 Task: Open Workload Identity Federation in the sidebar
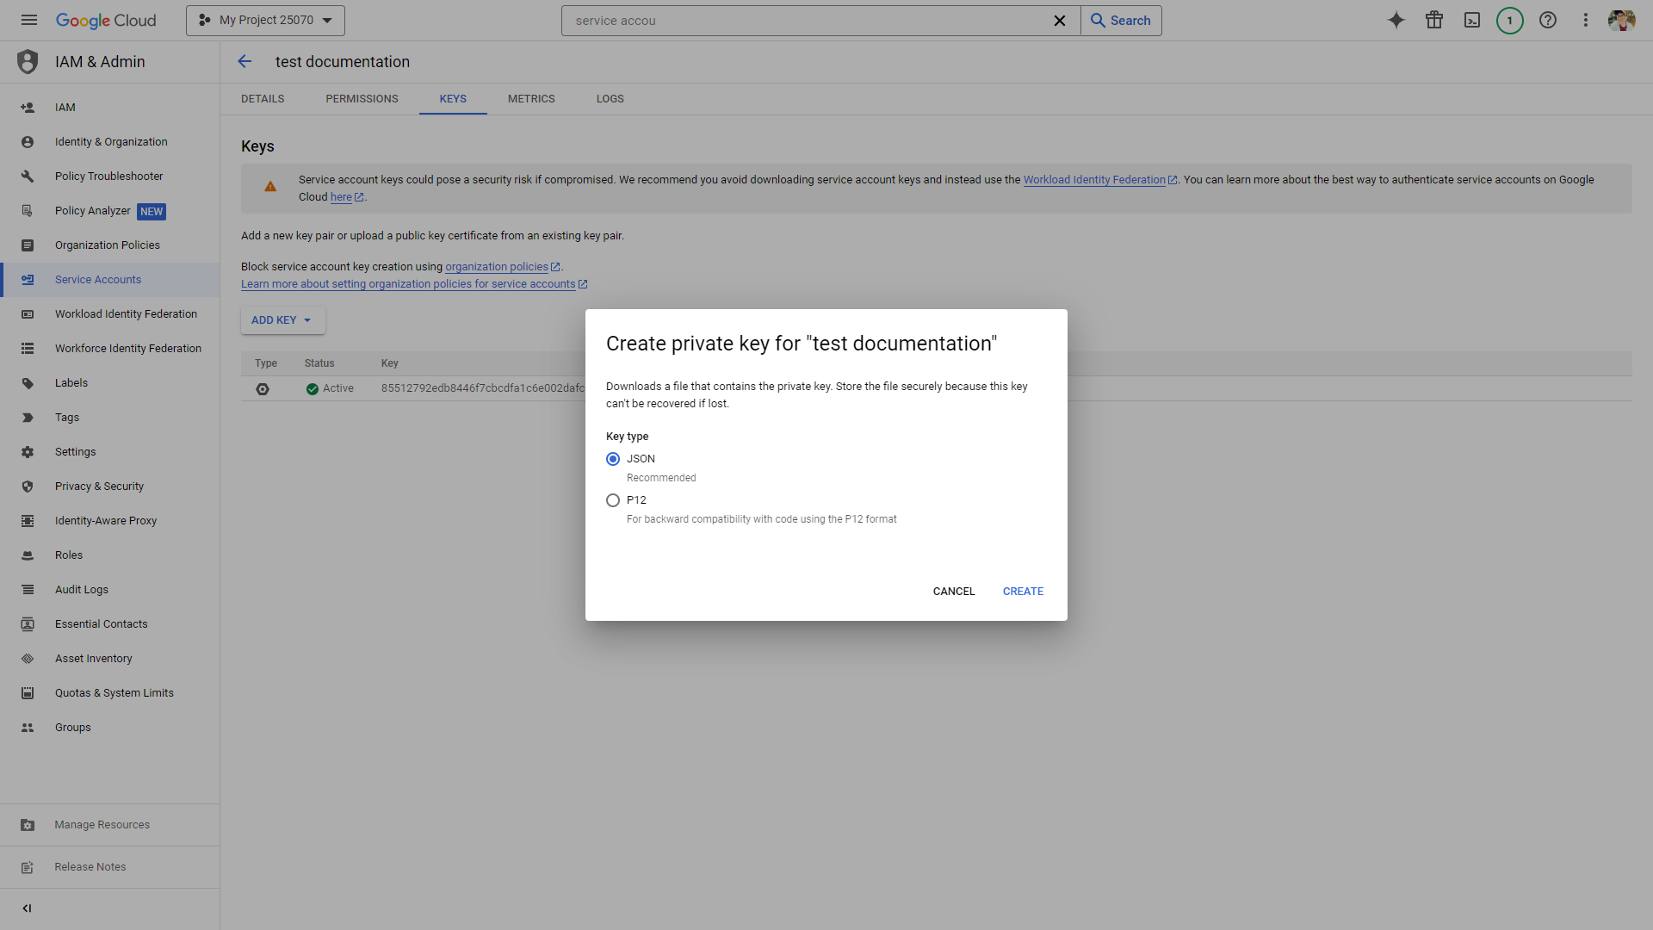tap(110, 314)
